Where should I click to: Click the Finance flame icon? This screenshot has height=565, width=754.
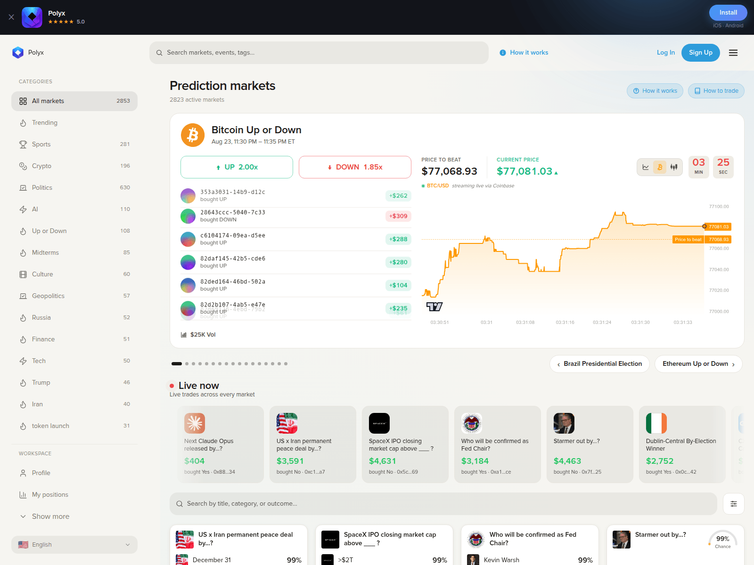pos(23,339)
